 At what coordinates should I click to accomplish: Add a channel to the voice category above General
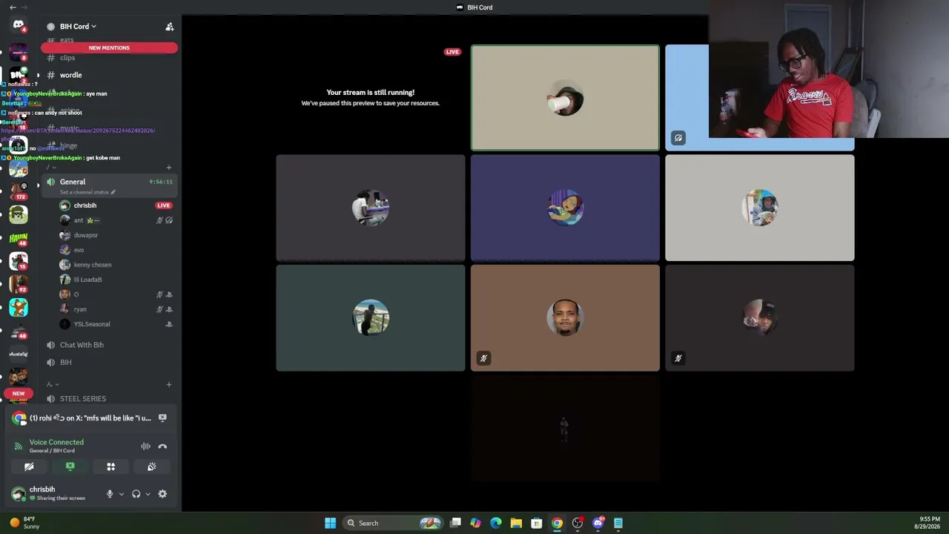(169, 168)
